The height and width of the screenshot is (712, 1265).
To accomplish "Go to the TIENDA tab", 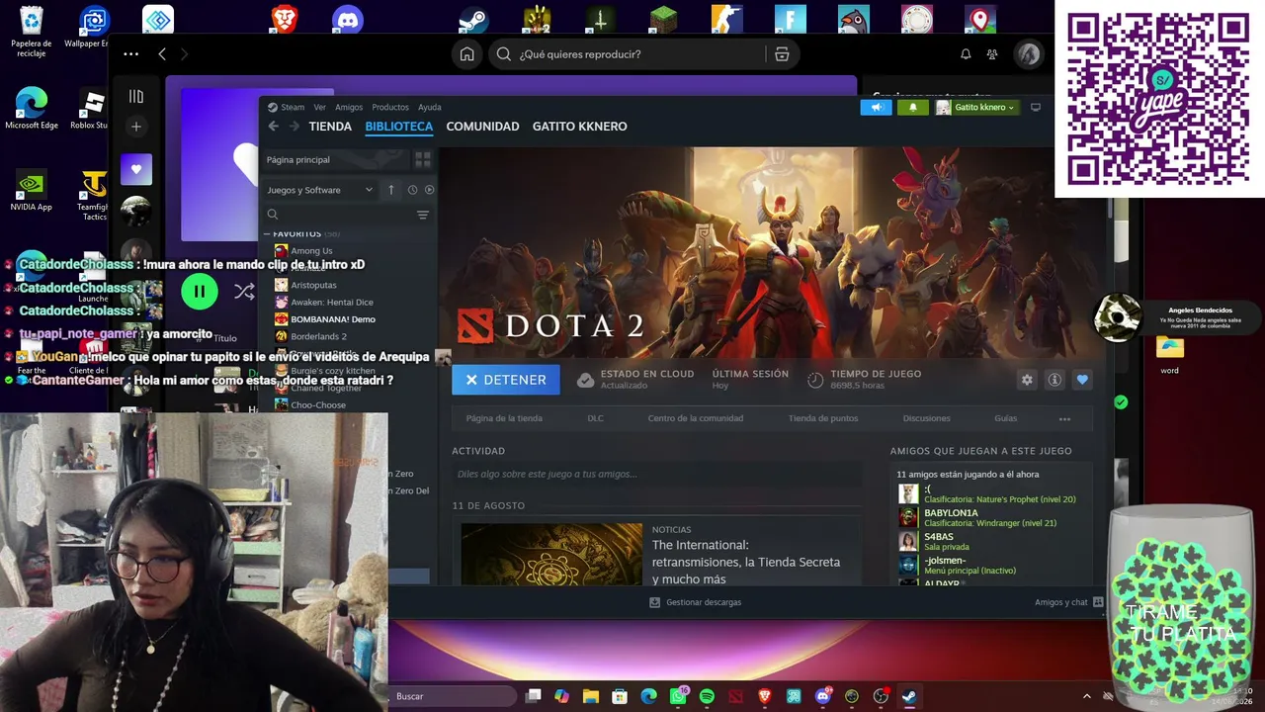I will point(330,127).
